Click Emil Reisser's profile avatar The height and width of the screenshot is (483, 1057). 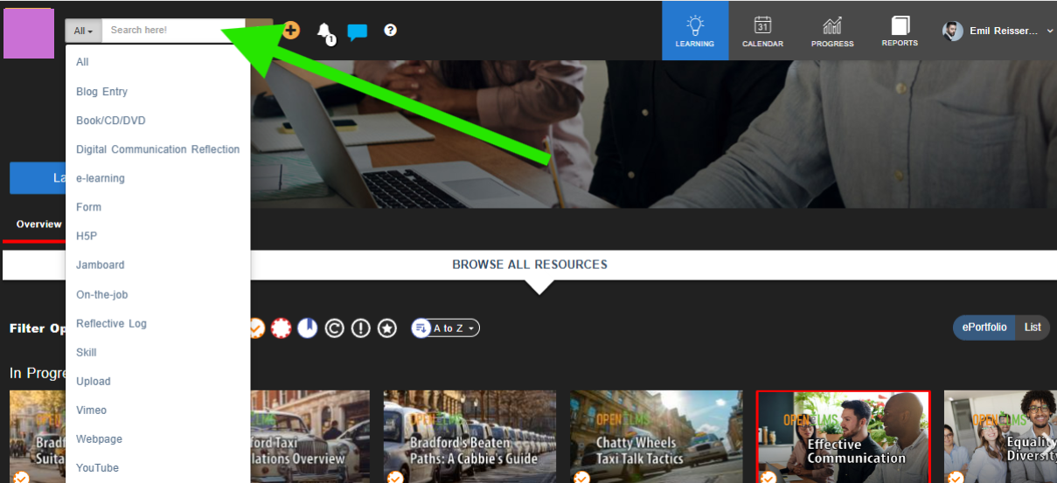[953, 31]
